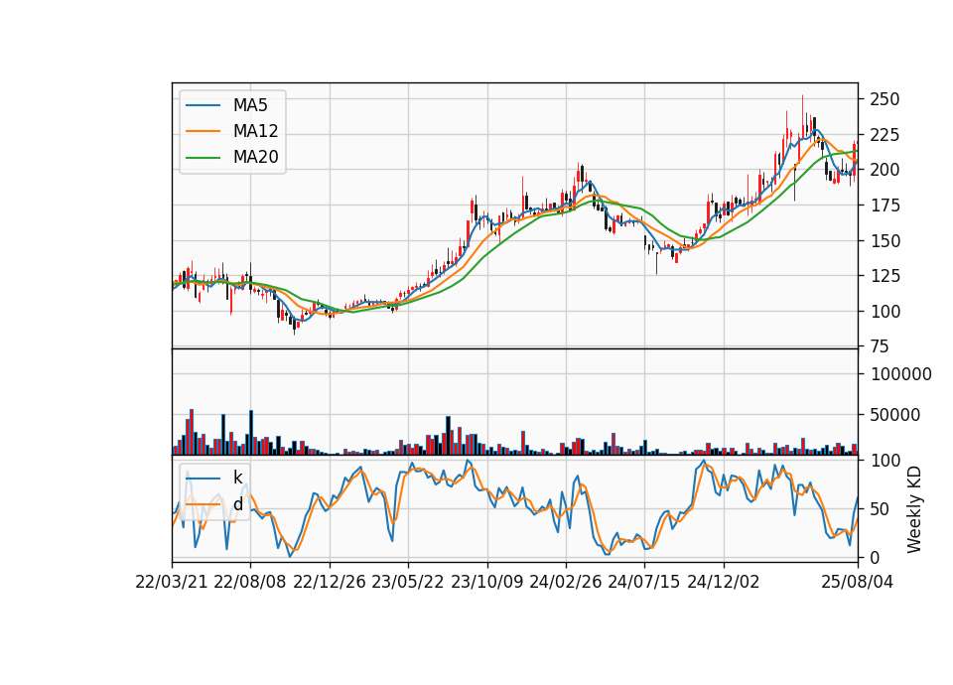Click the 150 price axis label
953x685 pixels.
[885, 240]
